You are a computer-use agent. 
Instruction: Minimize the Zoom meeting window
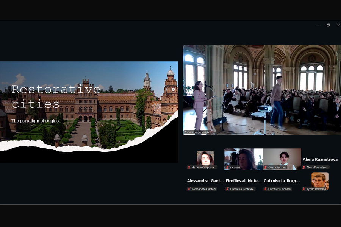click(x=318, y=25)
